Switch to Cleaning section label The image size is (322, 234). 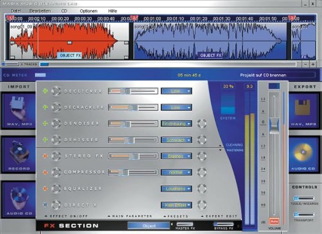pyautogui.click(x=234, y=145)
